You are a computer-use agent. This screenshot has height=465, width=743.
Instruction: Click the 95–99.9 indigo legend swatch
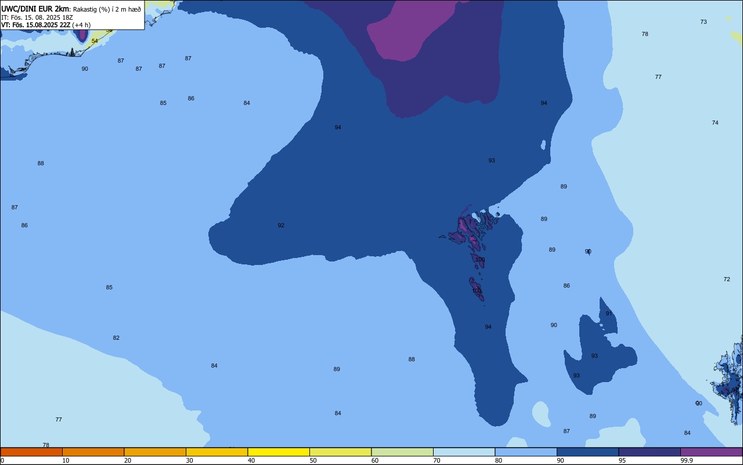[x=650, y=452]
